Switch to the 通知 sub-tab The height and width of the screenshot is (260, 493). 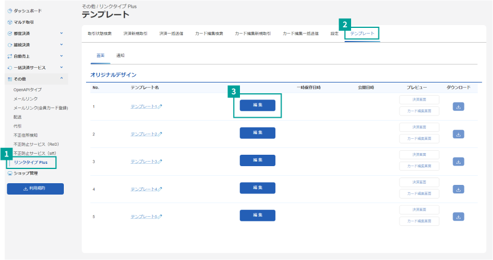(120, 56)
